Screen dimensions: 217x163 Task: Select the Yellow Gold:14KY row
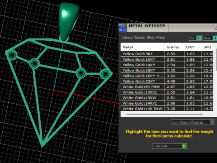167,65
